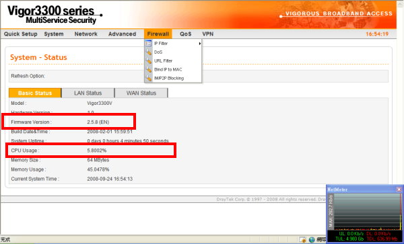Open the Advanced menu
Screen dimensions: 404x244
point(122,34)
